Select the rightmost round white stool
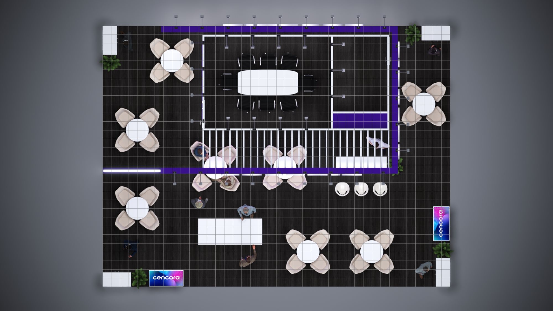553x311 pixels. [x=380, y=189]
